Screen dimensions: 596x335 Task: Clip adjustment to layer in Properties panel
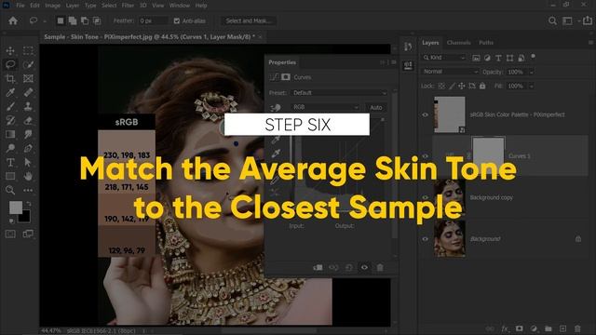click(318, 267)
